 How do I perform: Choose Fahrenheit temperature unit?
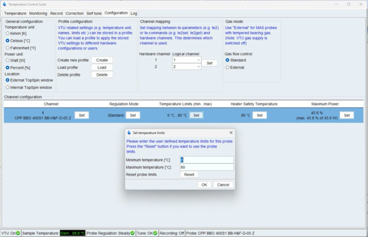click(7, 48)
